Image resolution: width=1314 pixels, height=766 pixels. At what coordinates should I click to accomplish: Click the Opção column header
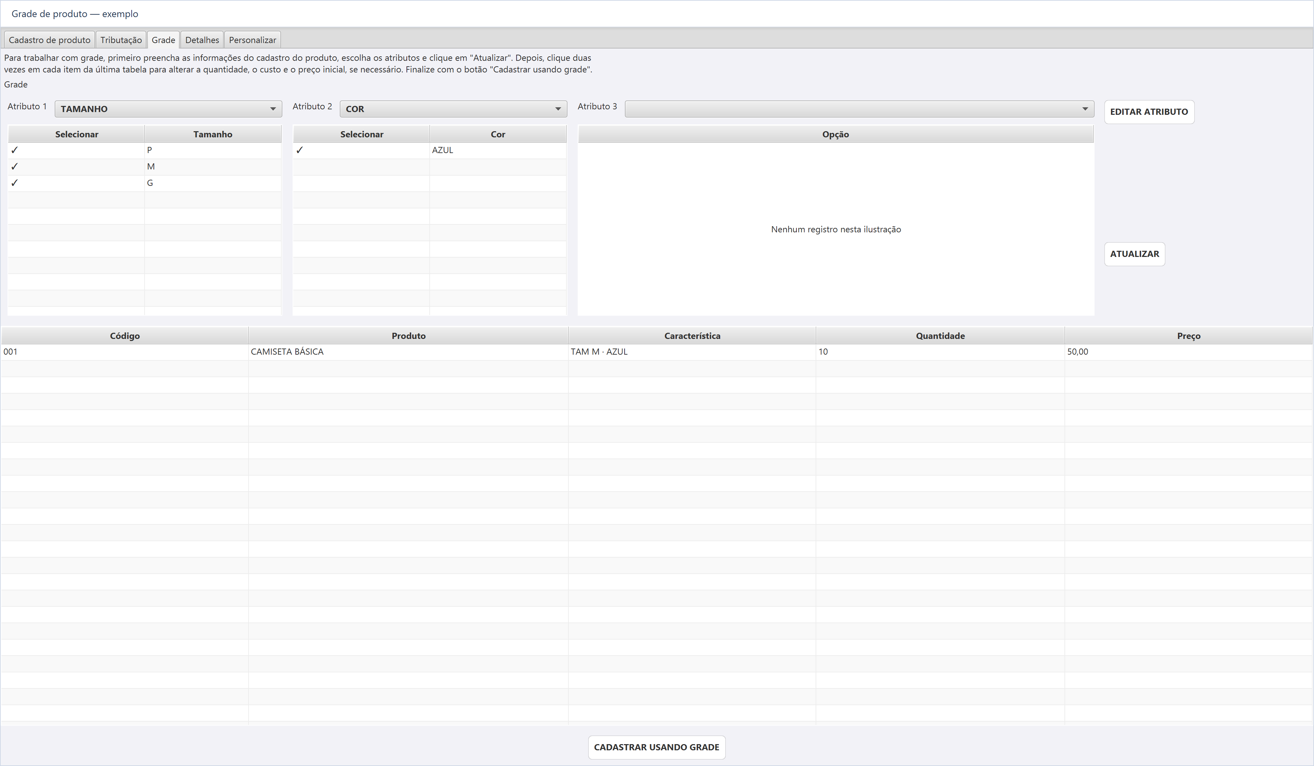point(836,134)
